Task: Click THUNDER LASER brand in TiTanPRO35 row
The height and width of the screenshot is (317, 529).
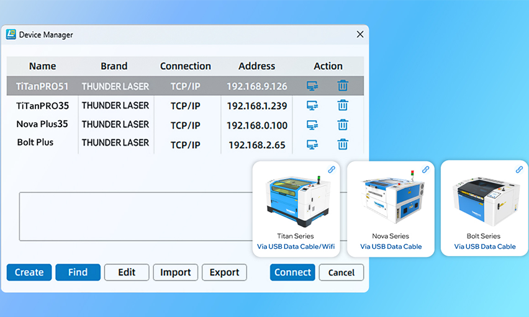Action: pos(115,105)
